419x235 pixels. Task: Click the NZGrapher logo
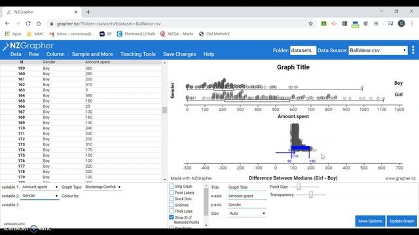coord(28,46)
